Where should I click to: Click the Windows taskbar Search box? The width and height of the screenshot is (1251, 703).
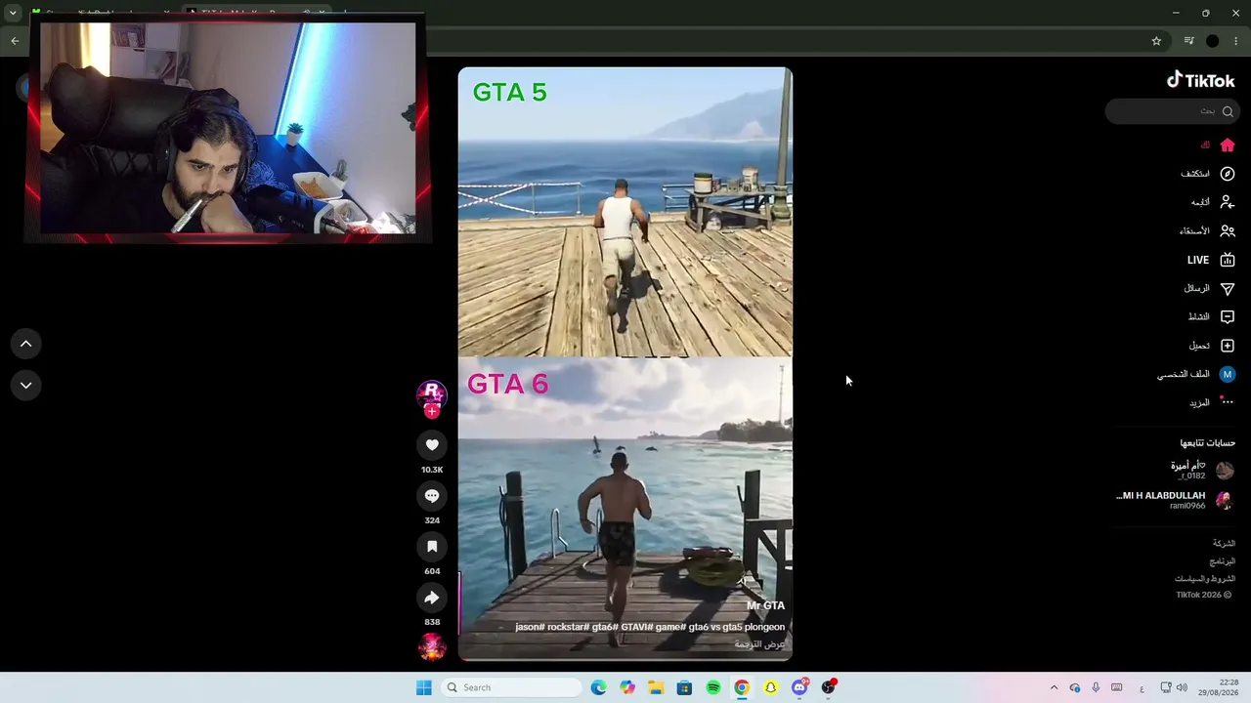point(512,687)
